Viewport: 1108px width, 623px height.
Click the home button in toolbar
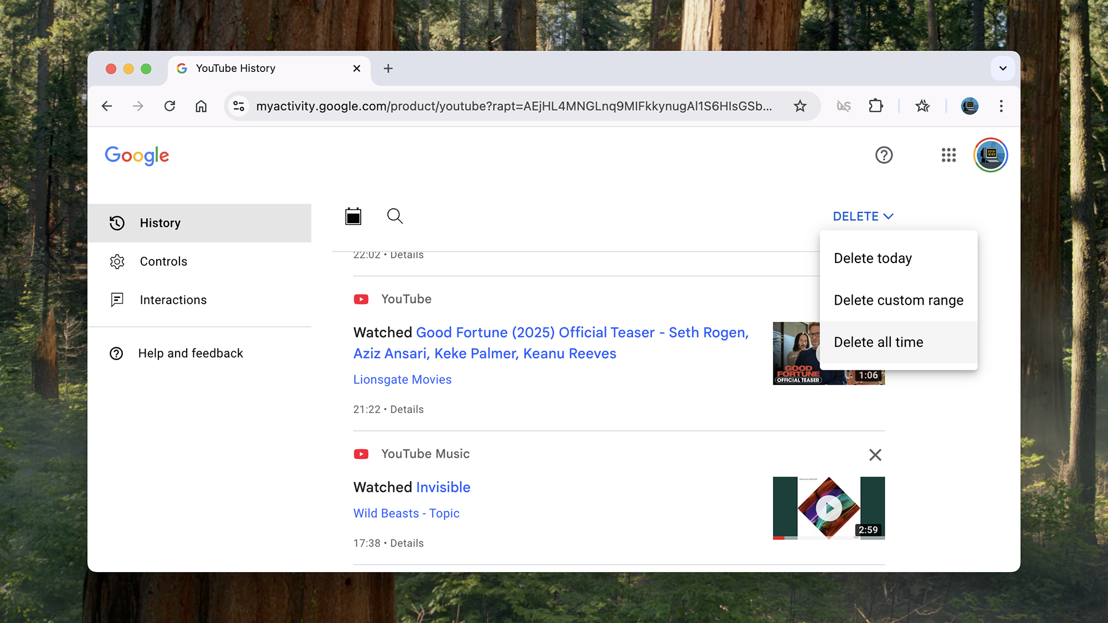pyautogui.click(x=201, y=106)
